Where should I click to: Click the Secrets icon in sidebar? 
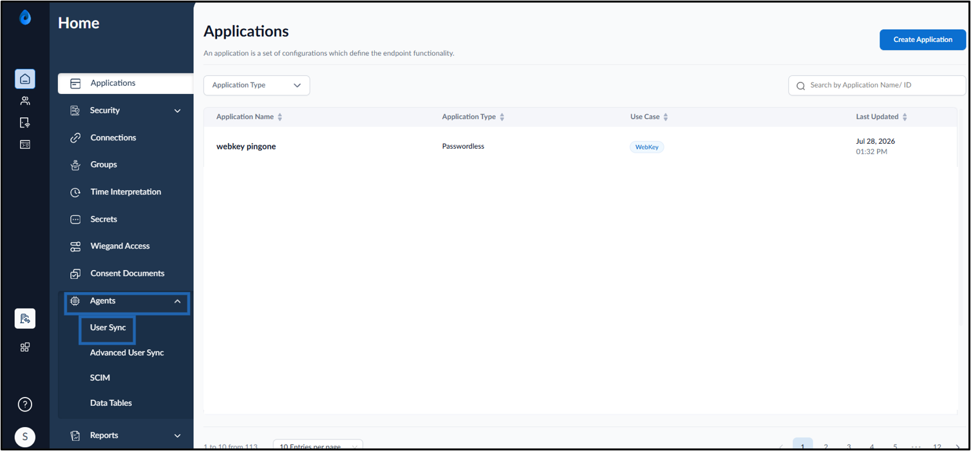[x=75, y=219]
